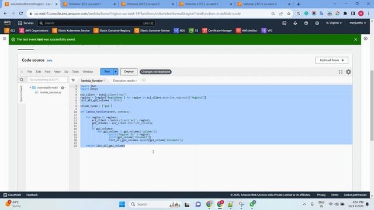Open Elastic Container Service shortcut

tap(152, 30)
